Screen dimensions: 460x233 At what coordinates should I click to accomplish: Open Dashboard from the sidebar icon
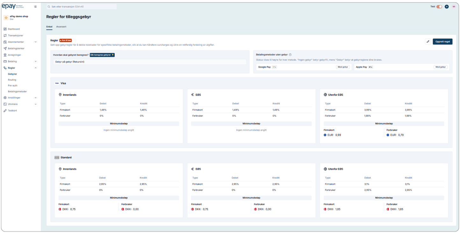(5, 29)
